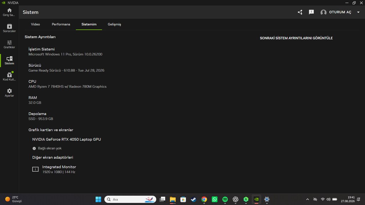Click the NVIDIA app taskbar icon
The height and width of the screenshot is (205, 365).
coord(256,199)
